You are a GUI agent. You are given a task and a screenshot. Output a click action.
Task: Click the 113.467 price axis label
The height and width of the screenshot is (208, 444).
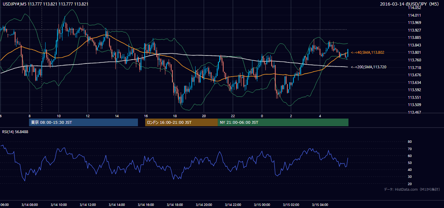[x=414, y=112]
